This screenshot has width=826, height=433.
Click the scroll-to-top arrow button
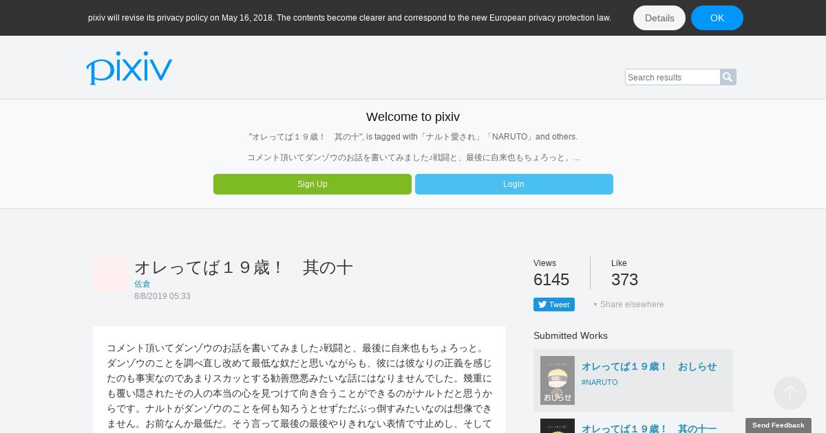click(790, 393)
